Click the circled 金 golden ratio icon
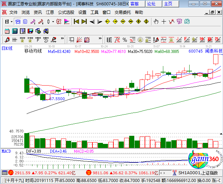The height and width of the screenshot is (184, 223). [x=140, y=40]
